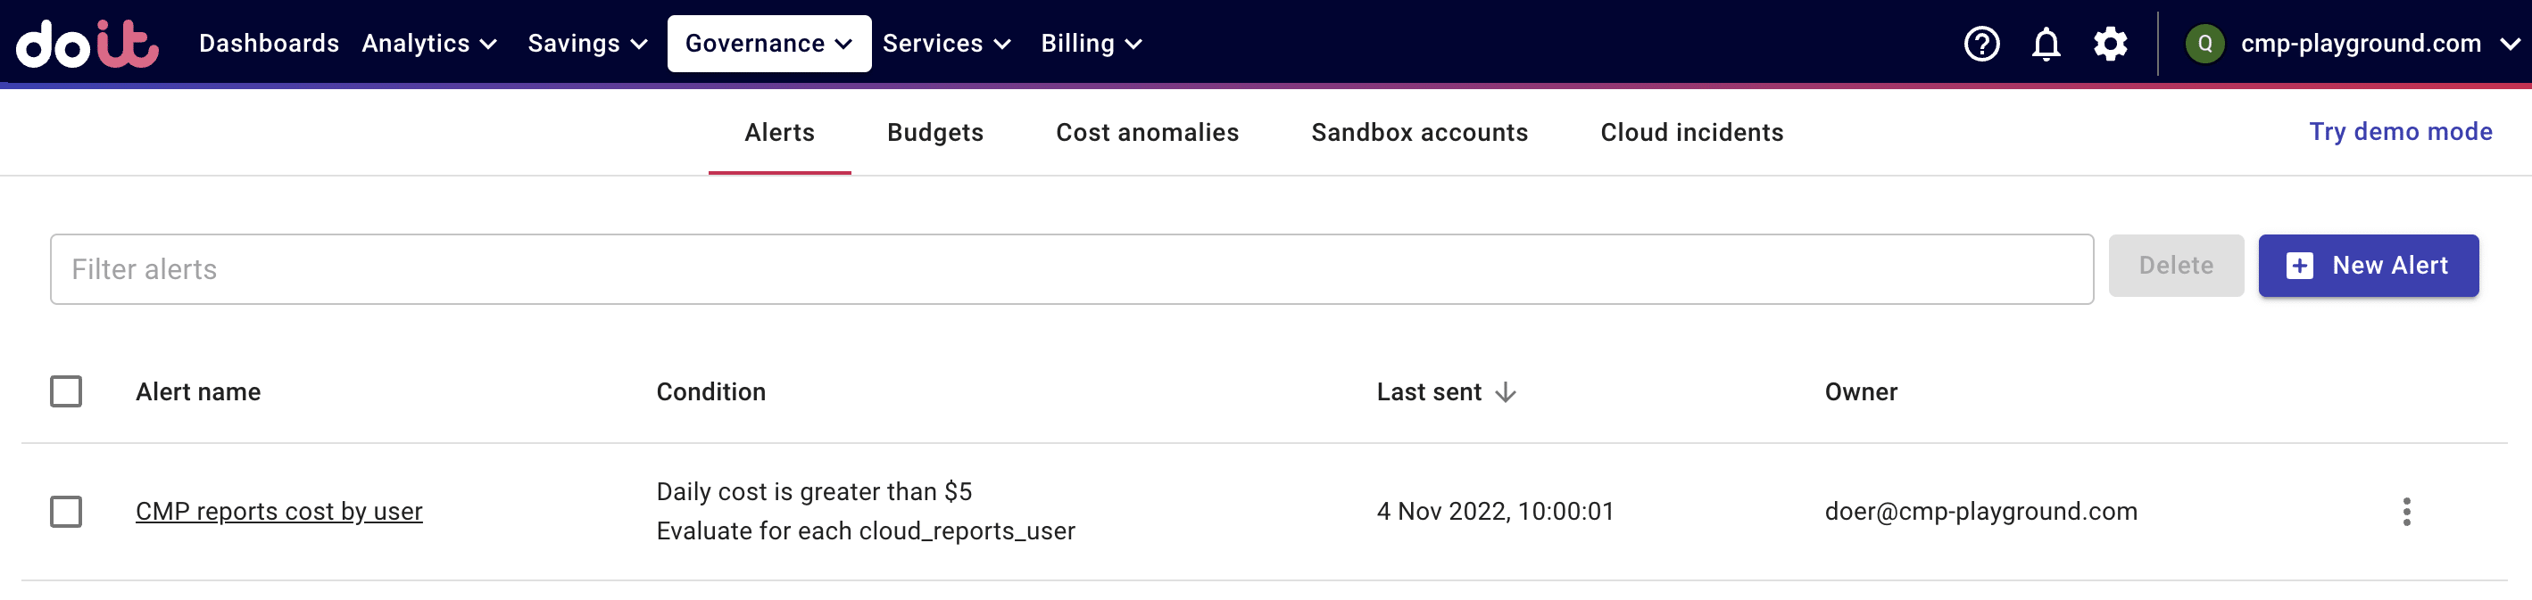Click the Last sent sort arrow
This screenshot has width=2532, height=600.
point(1505,393)
